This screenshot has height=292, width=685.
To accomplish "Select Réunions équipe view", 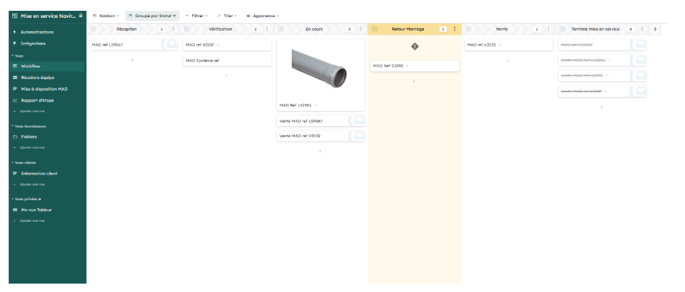I will 42,78.
